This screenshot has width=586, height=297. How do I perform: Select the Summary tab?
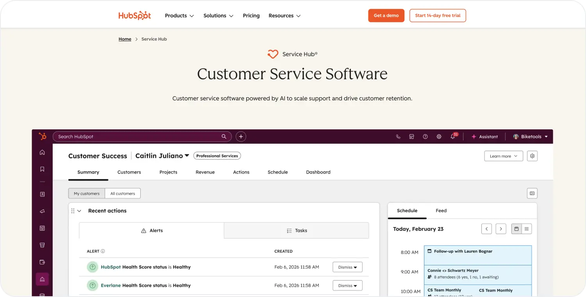(x=88, y=172)
